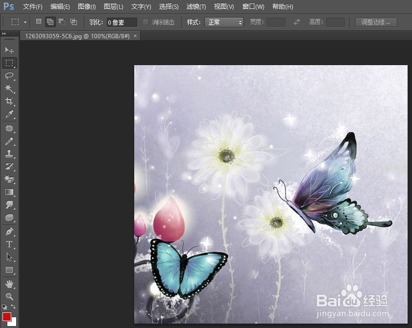Open the 图像(I) menu

tap(87, 6)
